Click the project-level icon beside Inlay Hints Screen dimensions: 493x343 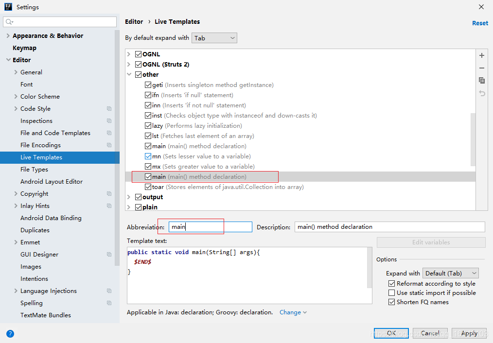click(109, 206)
